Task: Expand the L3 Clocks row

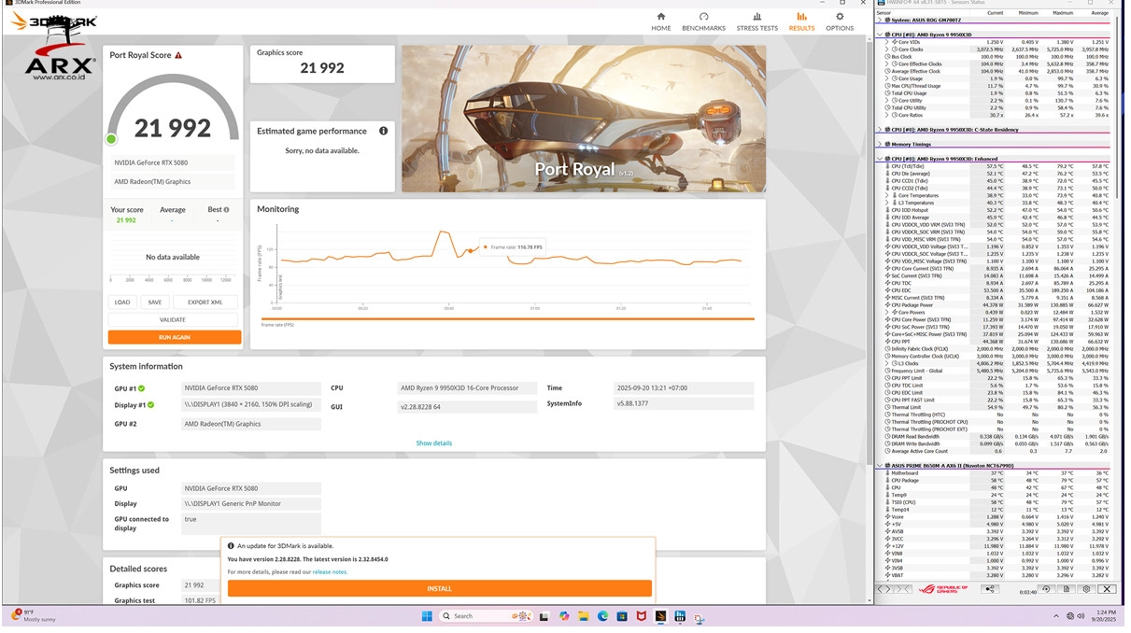Action: 887,363
